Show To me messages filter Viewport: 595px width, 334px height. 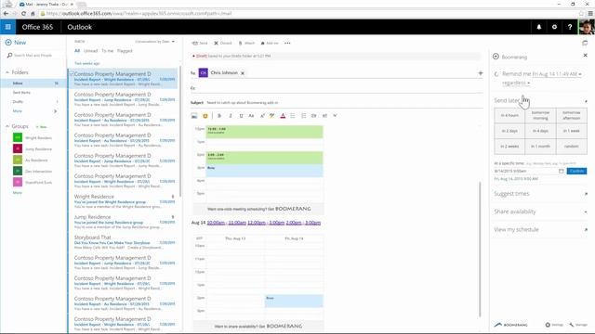pyautogui.click(x=108, y=51)
